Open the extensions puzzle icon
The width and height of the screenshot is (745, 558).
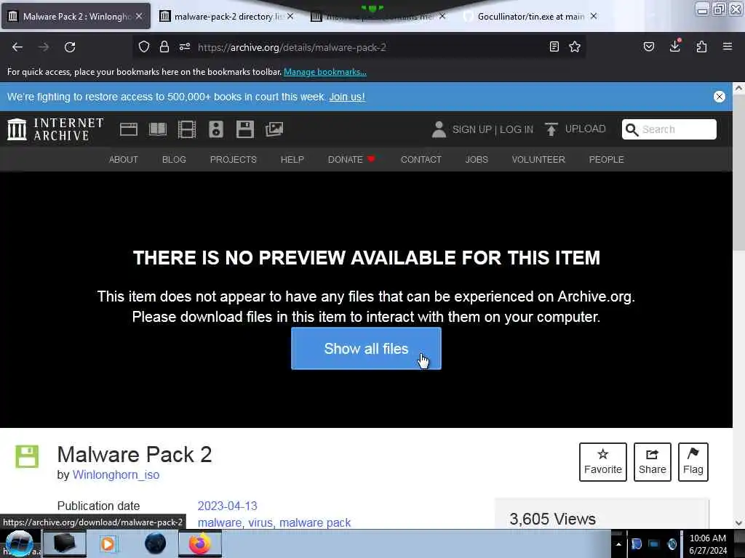[701, 46]
